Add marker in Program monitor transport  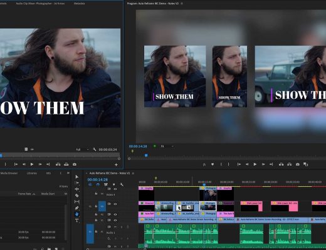coord(213,164)
